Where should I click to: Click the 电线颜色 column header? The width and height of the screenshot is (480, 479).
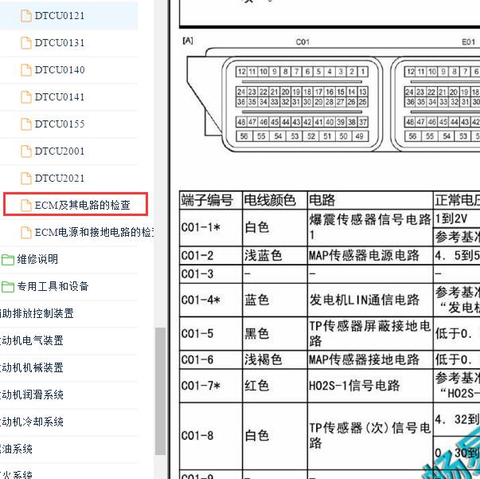[275, 200]
